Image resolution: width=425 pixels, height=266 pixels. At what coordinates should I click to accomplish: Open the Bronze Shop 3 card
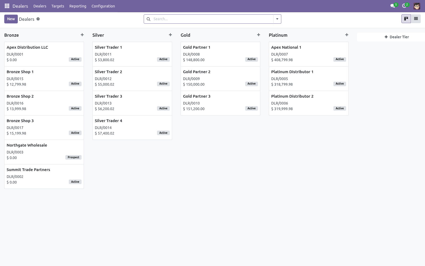[44, 127]
